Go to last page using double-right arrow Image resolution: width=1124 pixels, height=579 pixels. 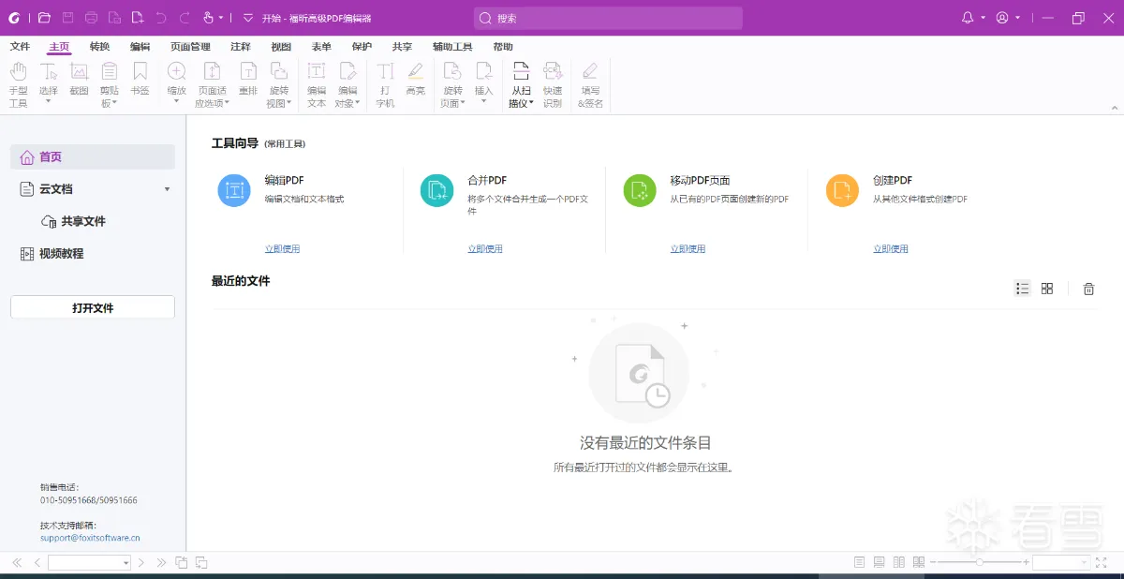161,562
